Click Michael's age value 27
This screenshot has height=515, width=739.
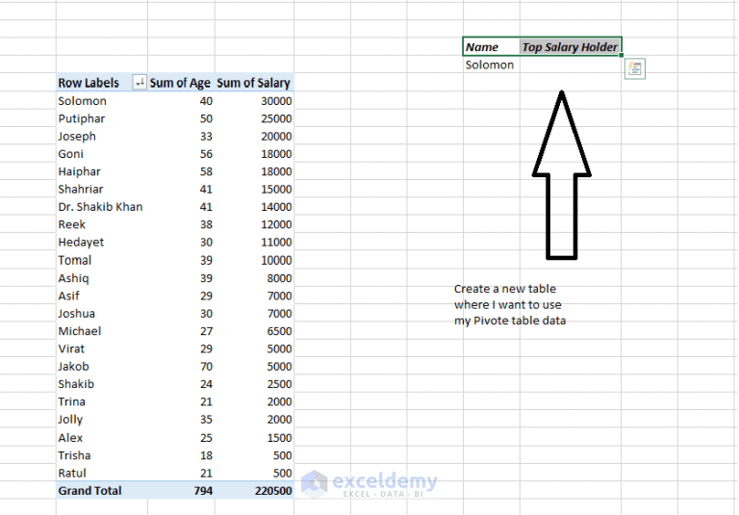(x=206, y=331)
